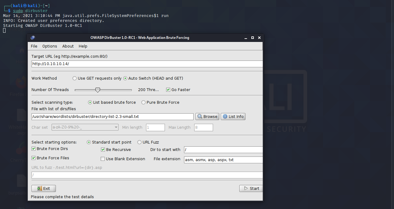Screen dimensions: 394x209
Task: Open the Char set dropdown
Action: pos(85,127)
